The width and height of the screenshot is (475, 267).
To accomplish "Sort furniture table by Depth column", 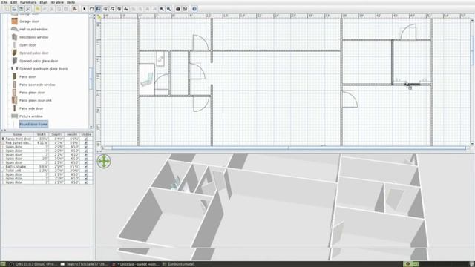I will pyautogui.click(x=56, y=135).
